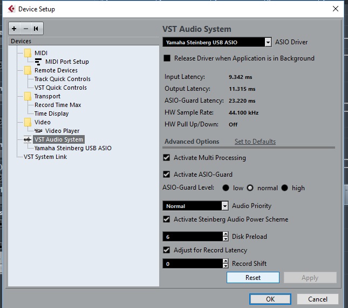The width and height of the screenshot is (348, 308).
Task: Click the Transport folder icon
Action: [28, 96]
